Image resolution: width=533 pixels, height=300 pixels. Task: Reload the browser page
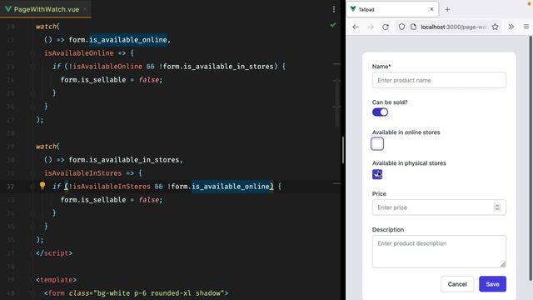click(x=386, y=27)
